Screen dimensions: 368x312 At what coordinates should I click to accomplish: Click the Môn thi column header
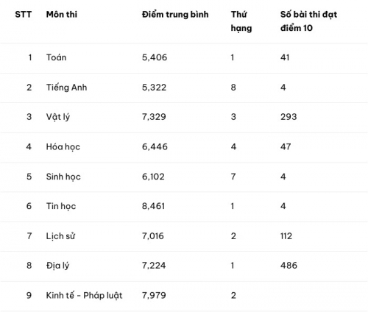62,14
